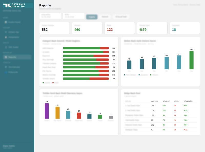Click the value 105 beside the stacked bars
Image resolution: width=205 pixels, height=152 pixels.
click(x=114, y=56)
